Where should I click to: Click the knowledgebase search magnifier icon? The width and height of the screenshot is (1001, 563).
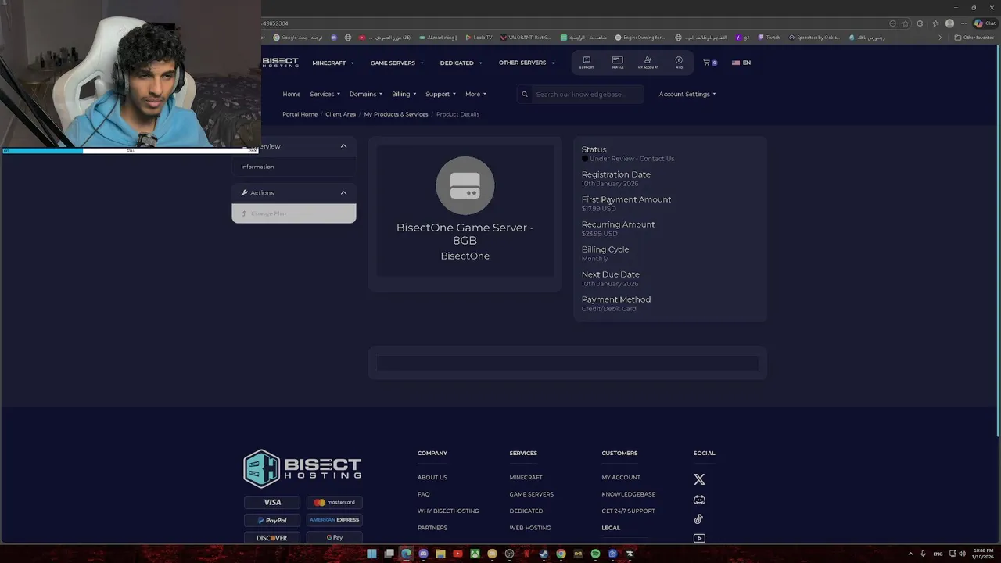(525, 95)
